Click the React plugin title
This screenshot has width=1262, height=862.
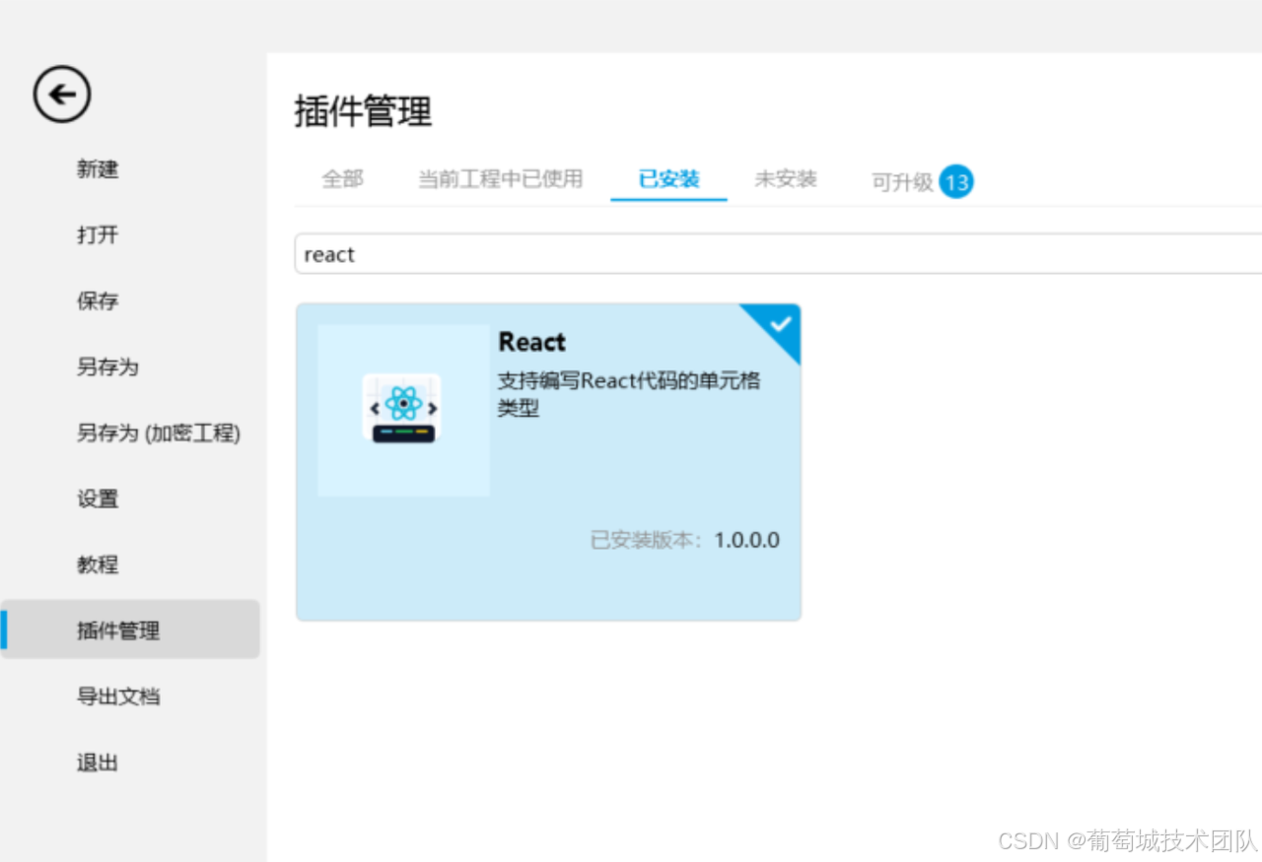pyautogui.click(x=532, y=342)
